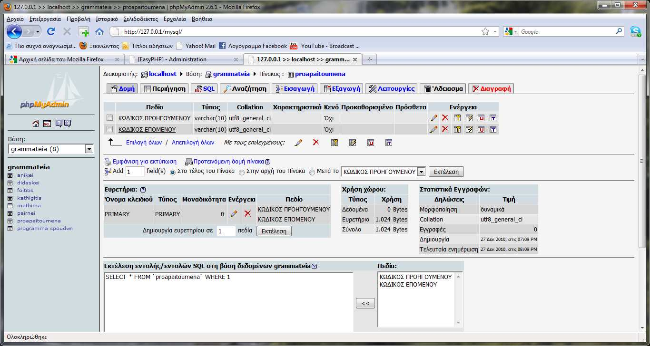Switch to the Εξαγωγή tab
This screenshot has height=346, width=650.
pos(341,89)
